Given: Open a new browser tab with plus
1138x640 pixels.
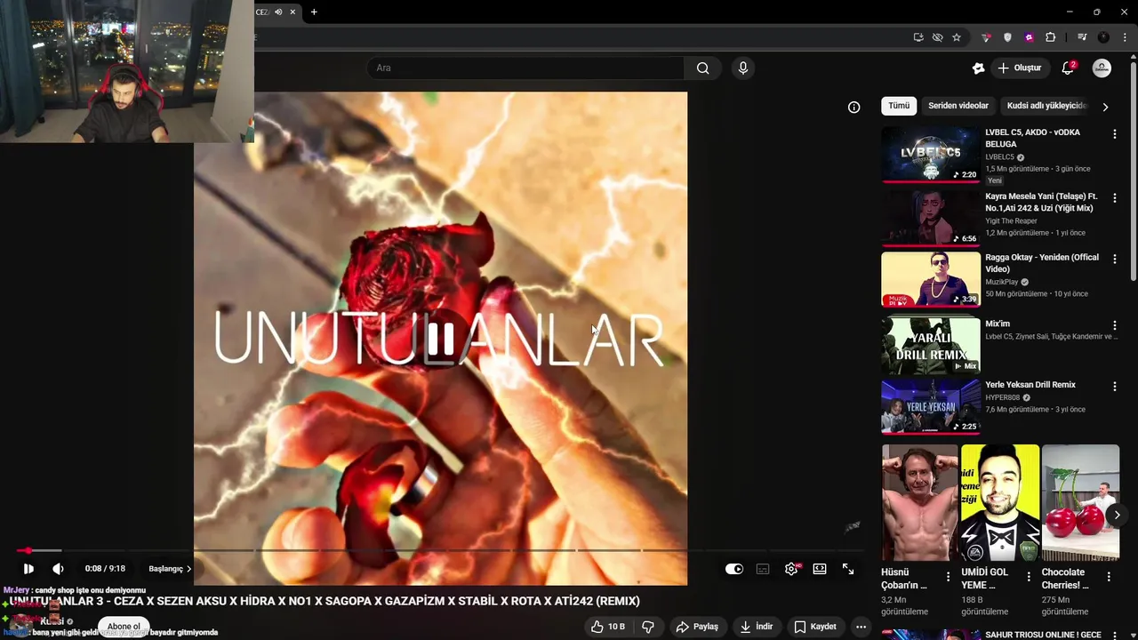Looking at the screenshot, I should (x=314, y=12).
